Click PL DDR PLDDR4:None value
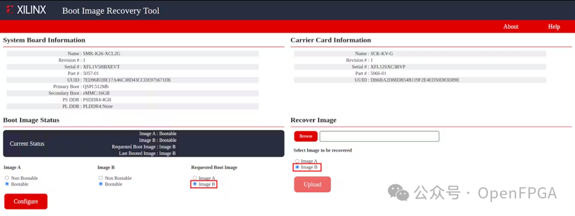The image size is (575, 216). click(98, 106)
